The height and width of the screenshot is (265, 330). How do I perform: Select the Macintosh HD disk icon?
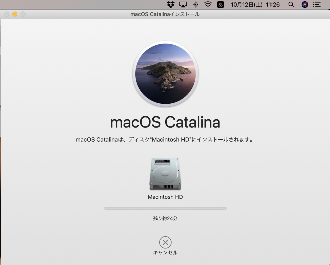[165, 174]
